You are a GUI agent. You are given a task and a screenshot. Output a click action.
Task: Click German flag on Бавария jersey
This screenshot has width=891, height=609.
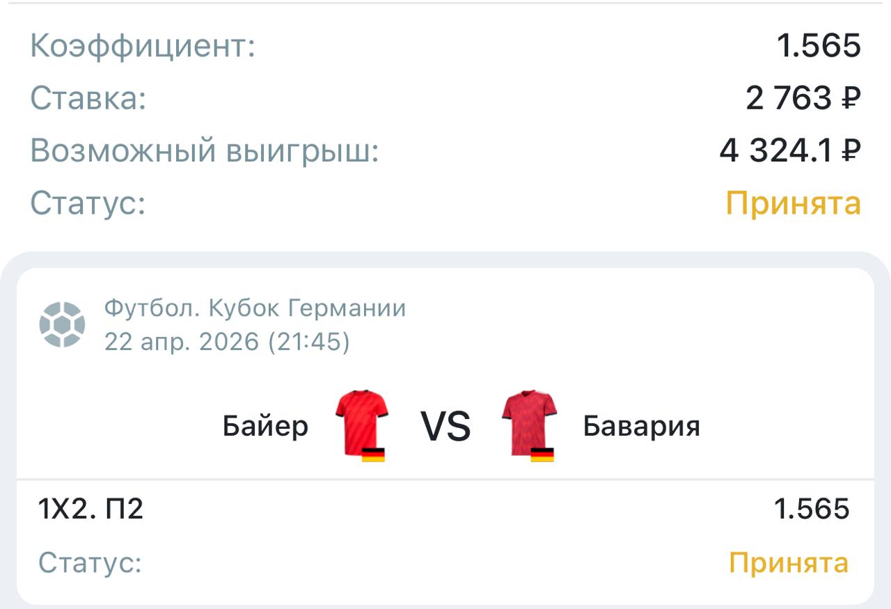(542, 455)
